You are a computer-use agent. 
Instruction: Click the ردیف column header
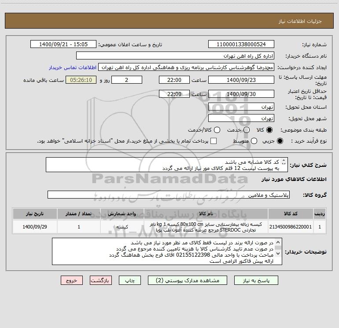[x=320, y=214]
